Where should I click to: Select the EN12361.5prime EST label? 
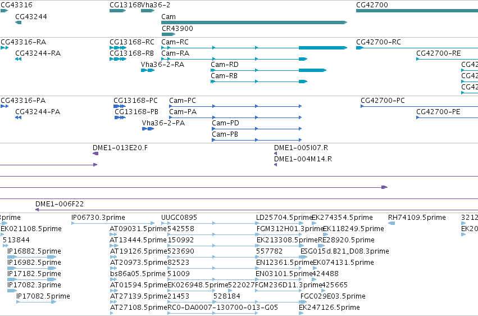point(284,263)
